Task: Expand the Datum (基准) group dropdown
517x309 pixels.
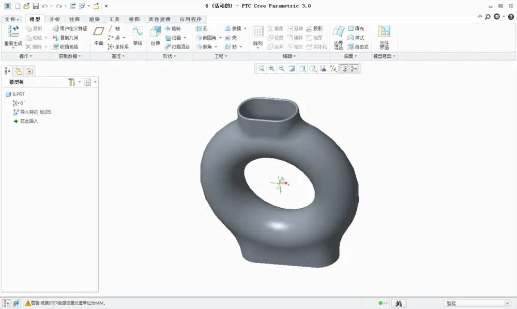Action: click(x=118, y=56)
